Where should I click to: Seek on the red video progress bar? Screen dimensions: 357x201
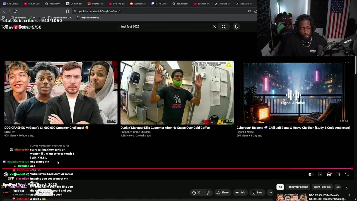pos(177,169)
